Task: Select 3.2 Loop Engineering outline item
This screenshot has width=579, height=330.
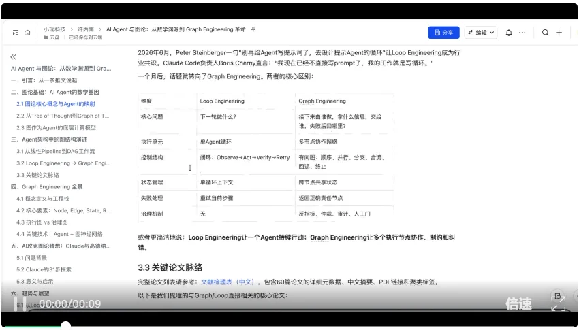Action: [x=63, y=163]
